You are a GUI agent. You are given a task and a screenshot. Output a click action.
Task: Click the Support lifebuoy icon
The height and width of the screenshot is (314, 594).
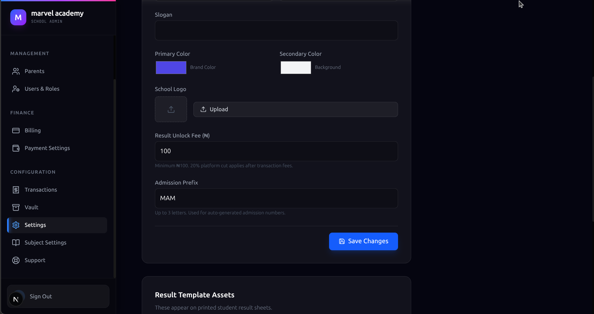tap(16, 260)
